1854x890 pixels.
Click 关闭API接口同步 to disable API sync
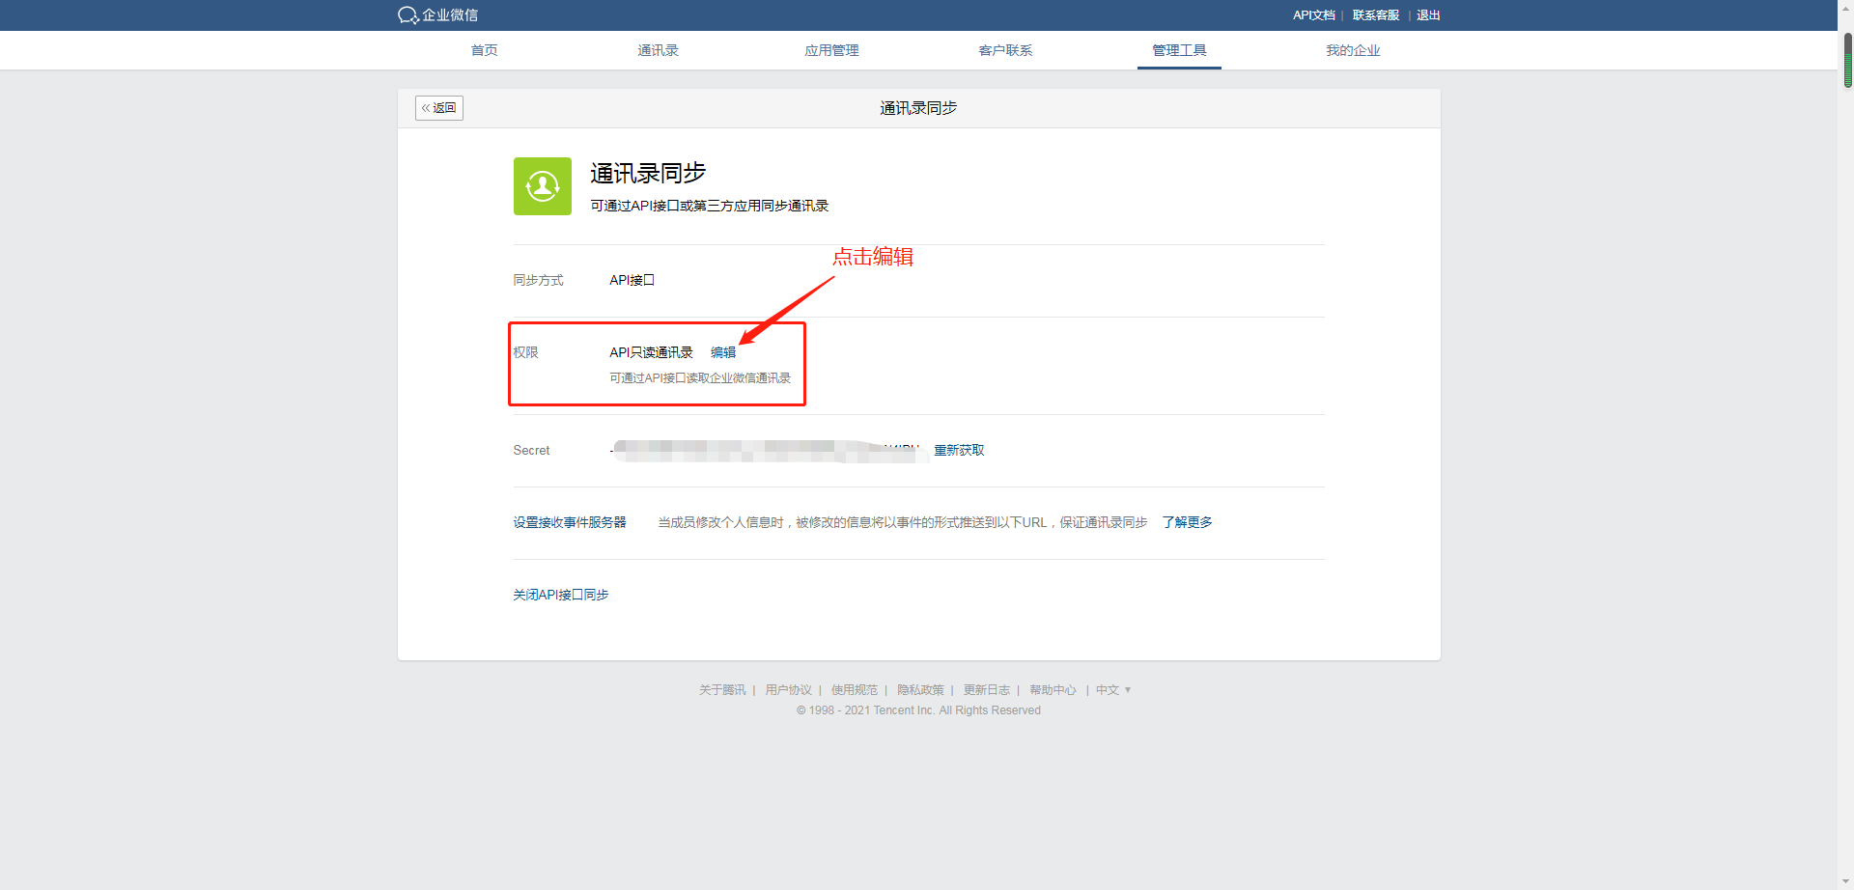(x=561, y=595)
